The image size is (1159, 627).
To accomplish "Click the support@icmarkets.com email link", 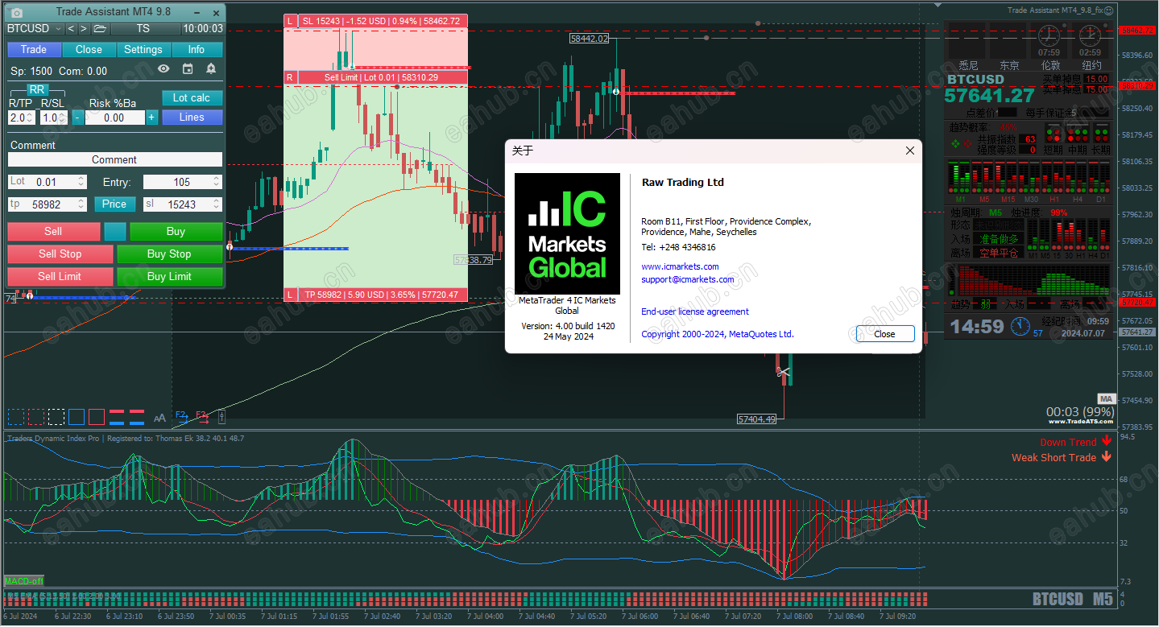I will click(688, 279).
